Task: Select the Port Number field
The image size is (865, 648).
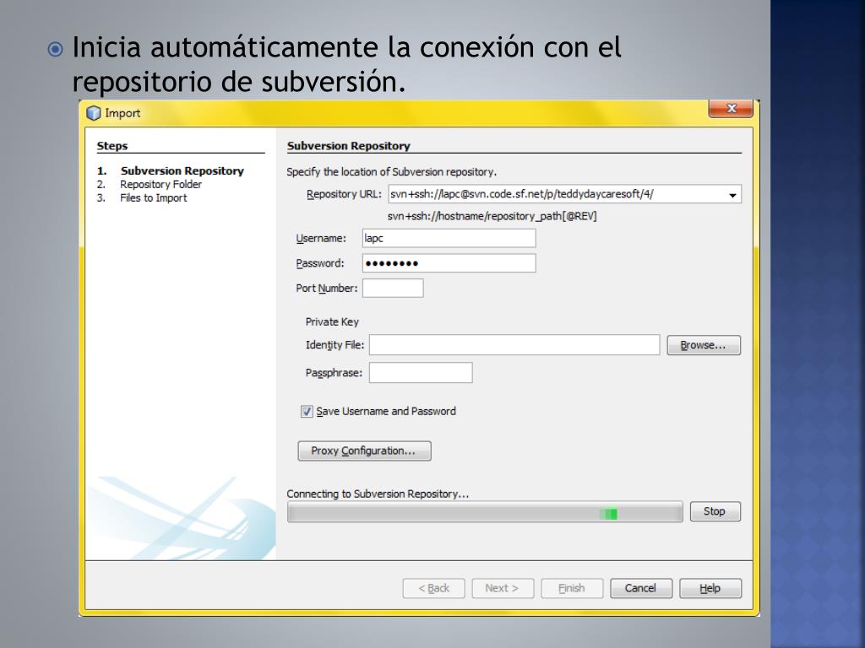Action: tap(393, 289)
